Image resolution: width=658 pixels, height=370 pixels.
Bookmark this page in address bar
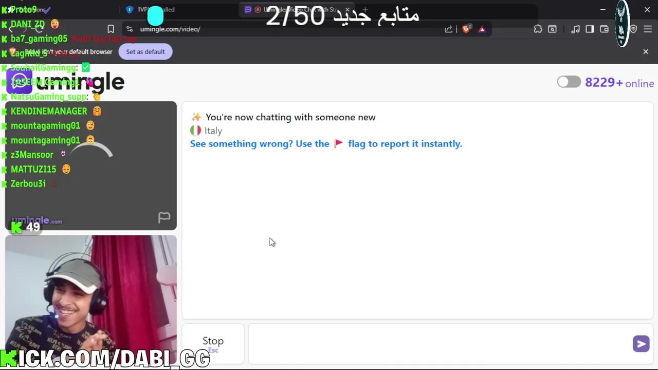(111, 29)
